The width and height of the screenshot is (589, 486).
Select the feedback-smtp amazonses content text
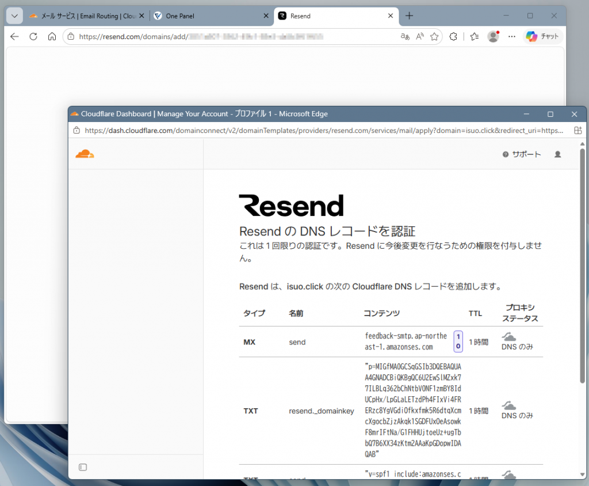click(406, 341)
